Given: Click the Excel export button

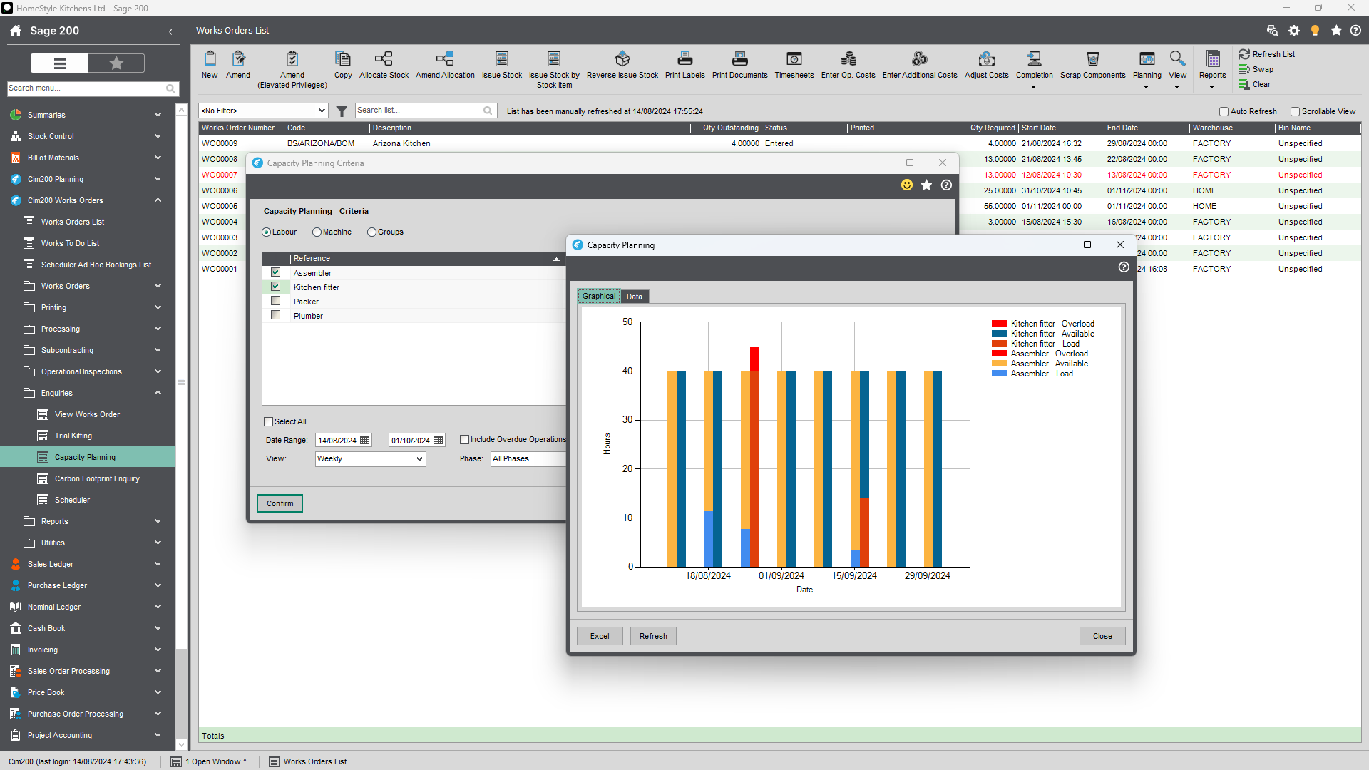Looking at the screenshot, I should 600,636.
